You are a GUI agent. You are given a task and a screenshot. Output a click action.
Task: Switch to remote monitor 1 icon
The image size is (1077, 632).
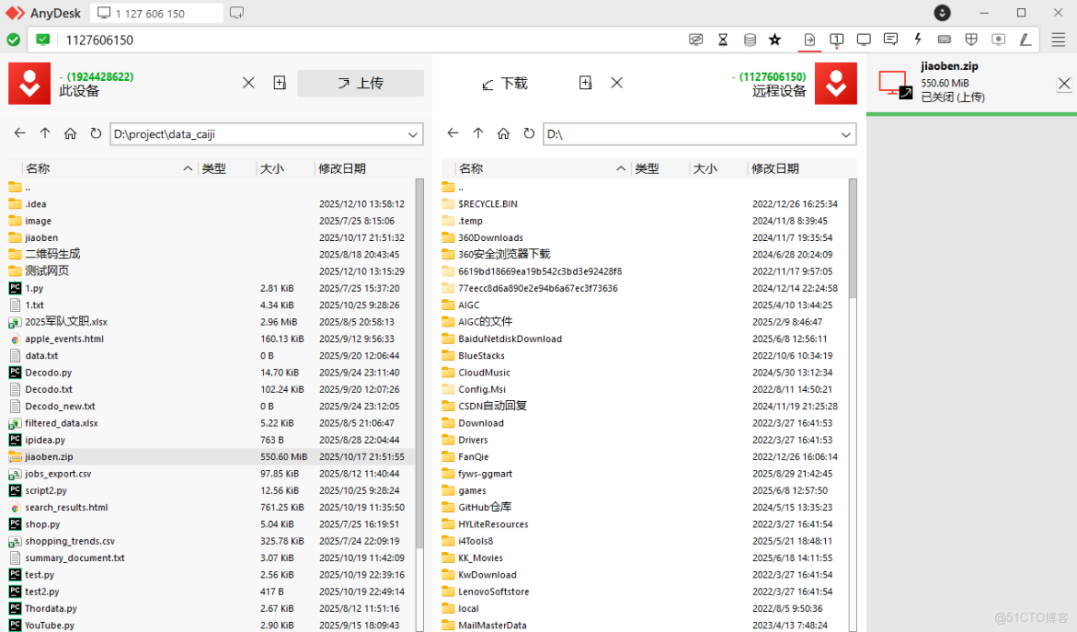tap(836, 39)
